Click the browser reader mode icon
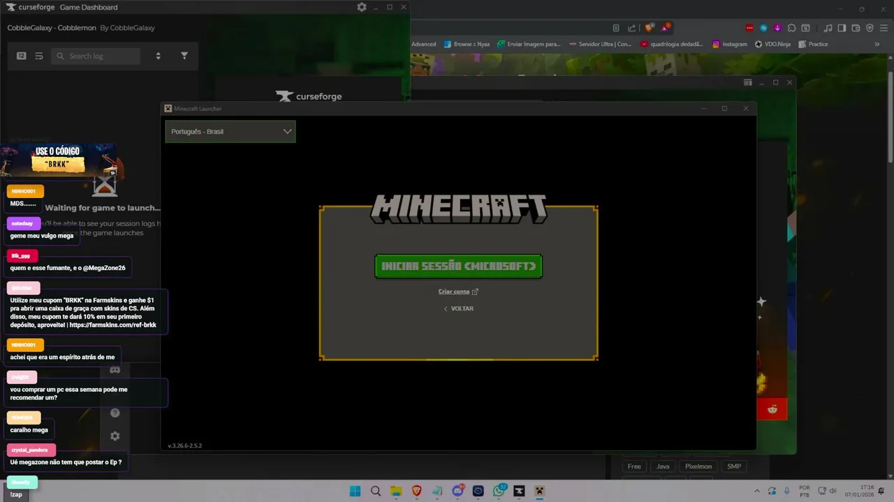894x502 pixels. click(x=615, y=28)
